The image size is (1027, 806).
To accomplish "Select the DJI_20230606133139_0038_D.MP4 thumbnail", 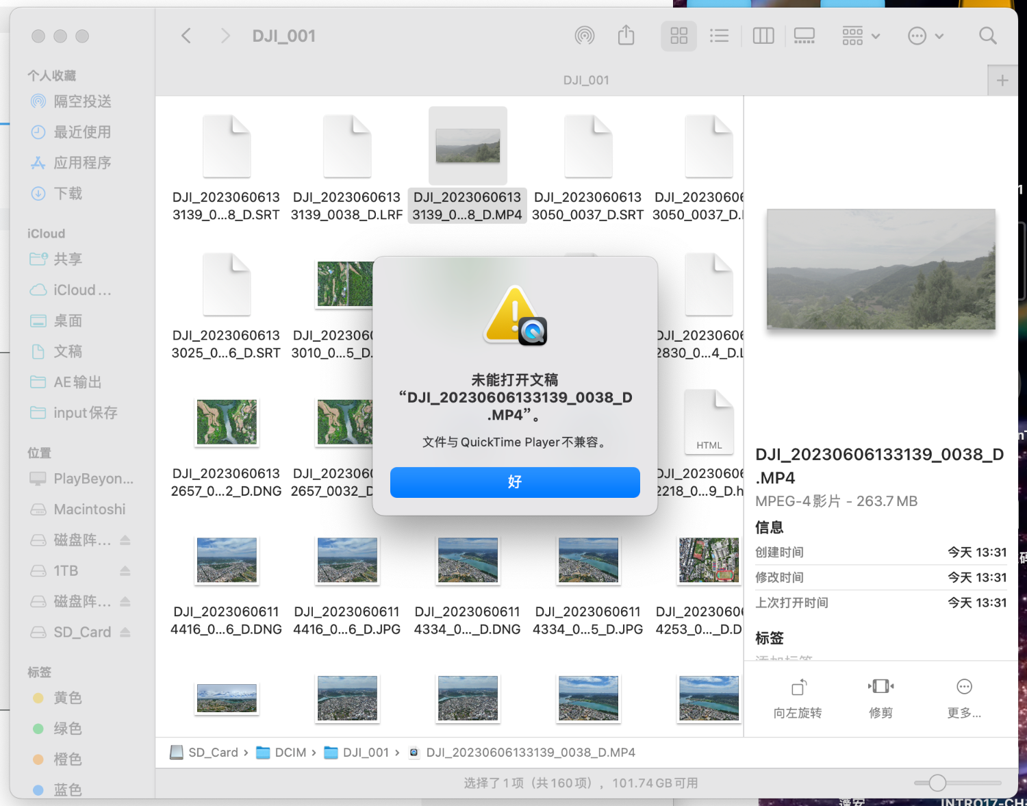I will [468, 145].
